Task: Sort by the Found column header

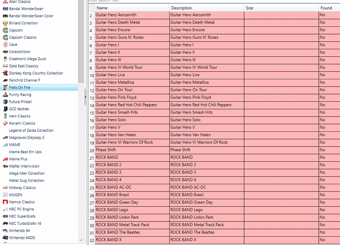Action: tap(330, 8)
